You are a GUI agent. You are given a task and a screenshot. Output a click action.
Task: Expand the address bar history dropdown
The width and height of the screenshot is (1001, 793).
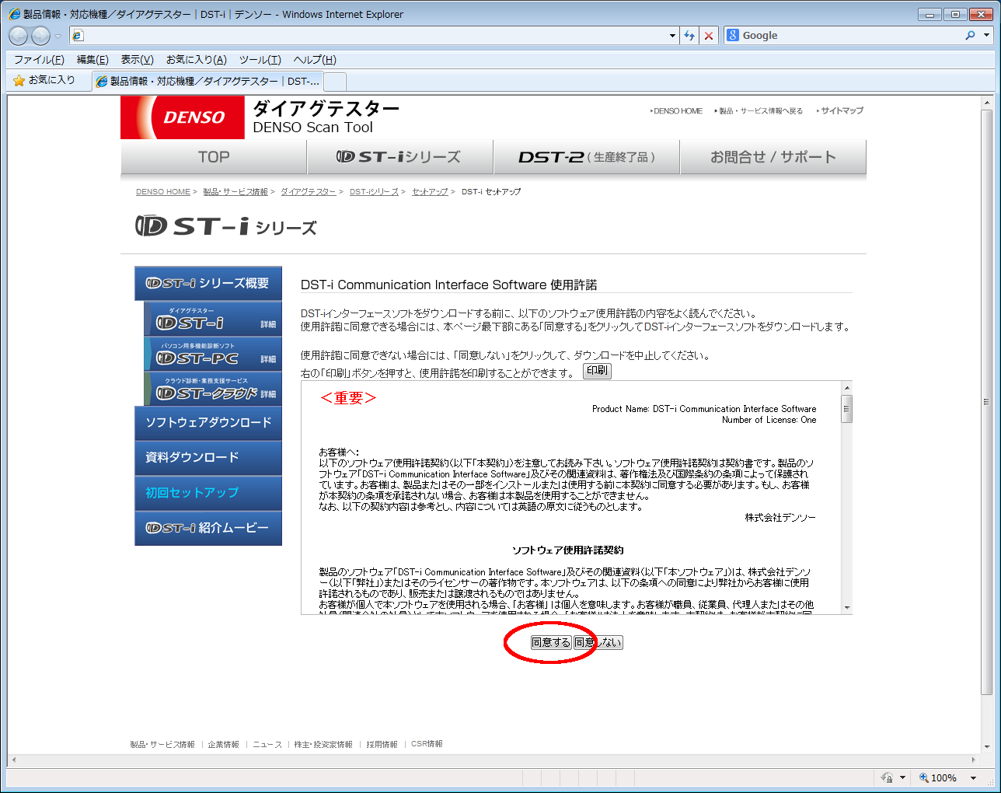[673, 36]
